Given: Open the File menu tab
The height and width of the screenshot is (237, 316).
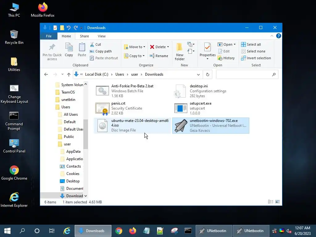Looking at the screenshot, I should click(x=48, y=36).
